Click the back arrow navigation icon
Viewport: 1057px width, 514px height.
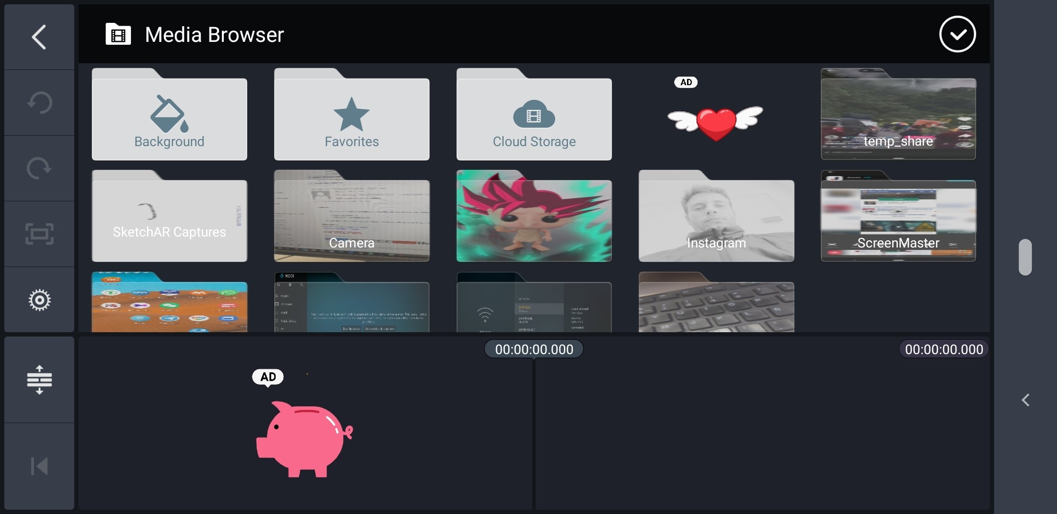(x=39, y=36)
